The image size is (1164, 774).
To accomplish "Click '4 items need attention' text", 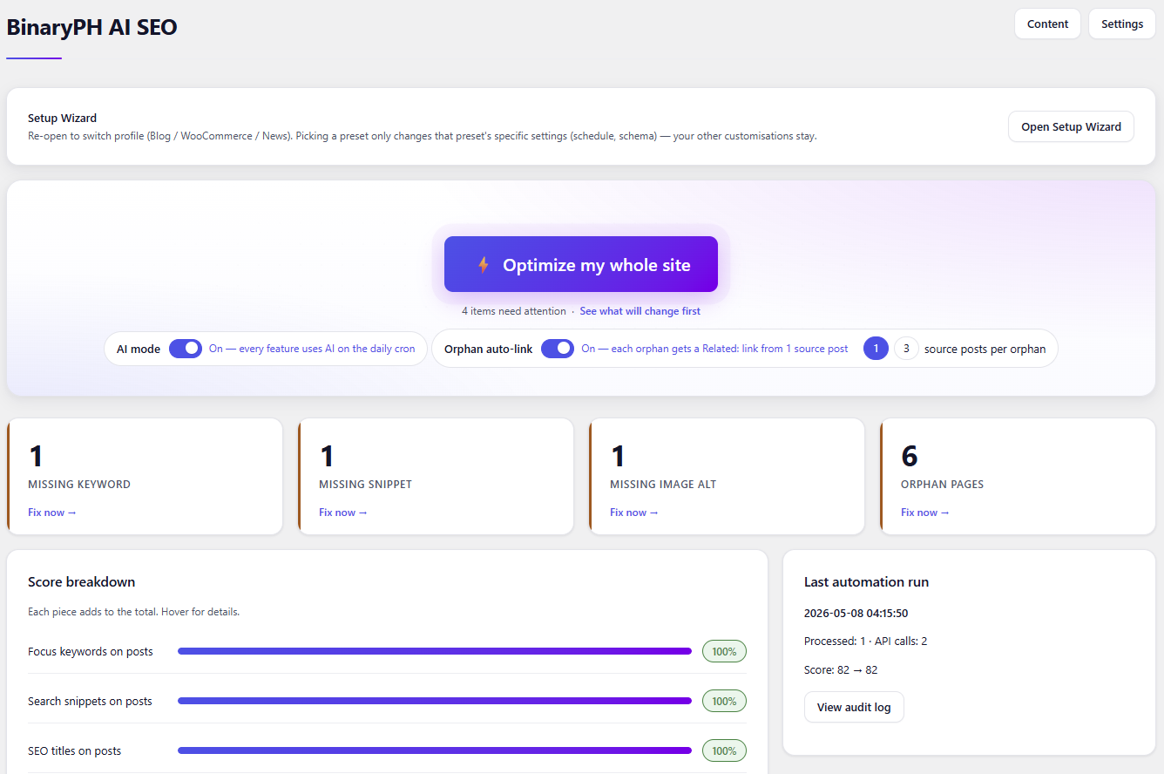I will pyautogui.click(x=514, y=311).
